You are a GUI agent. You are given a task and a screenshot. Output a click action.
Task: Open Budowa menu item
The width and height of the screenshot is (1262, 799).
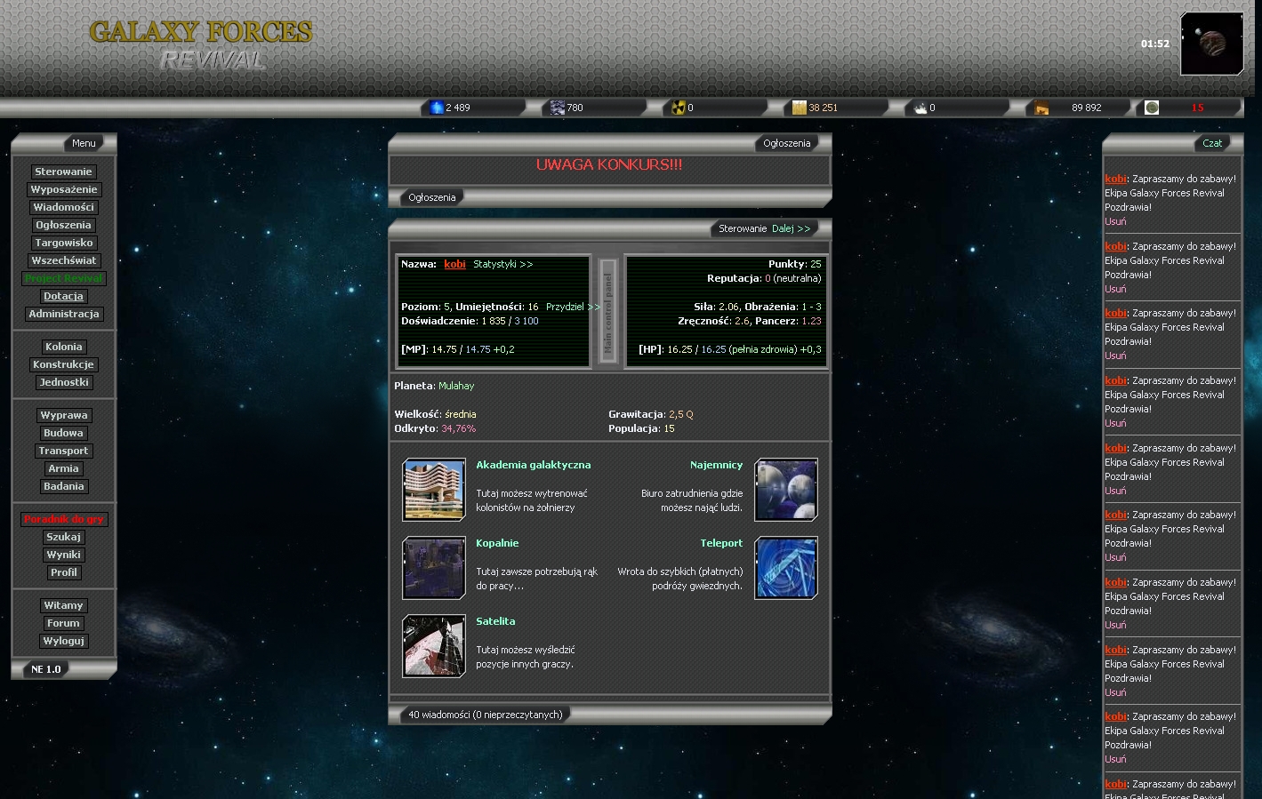coord(63,433)
